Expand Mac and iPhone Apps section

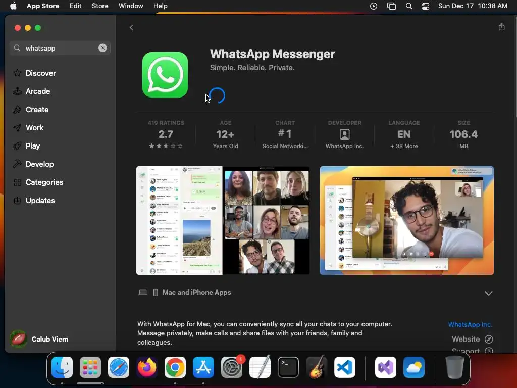click(488, 293)
